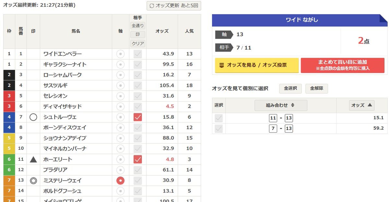Click 全選択 to select all combinations
The width and height of the screenshot is (389, 202).
(290, 89)
